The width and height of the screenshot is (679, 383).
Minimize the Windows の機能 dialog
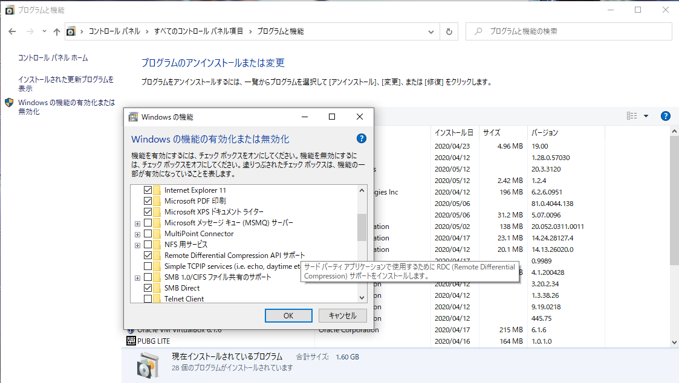305,117
